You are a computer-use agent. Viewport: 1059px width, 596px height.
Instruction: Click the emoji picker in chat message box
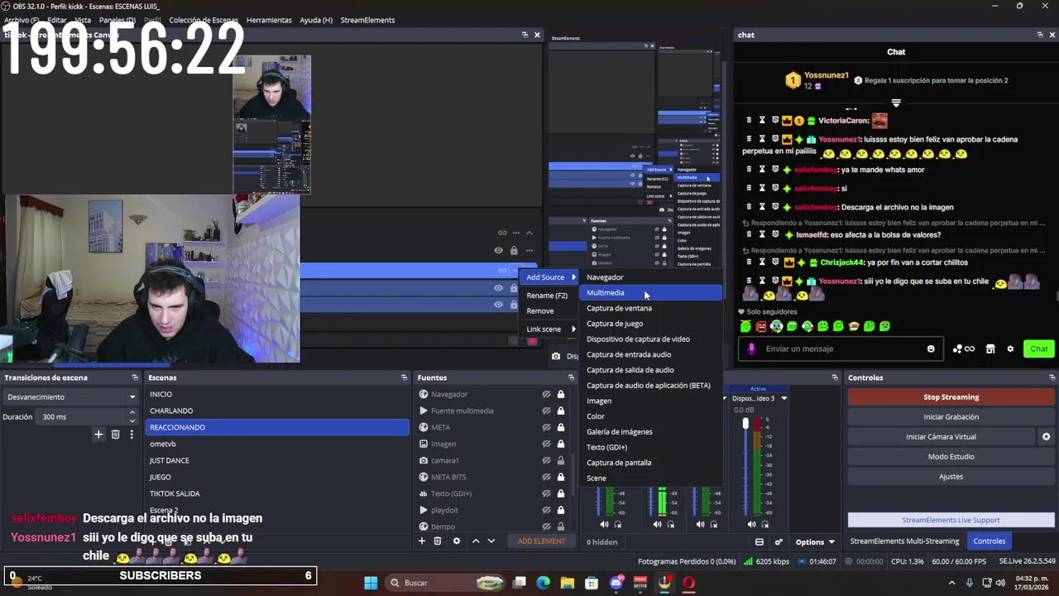[931, 348]
